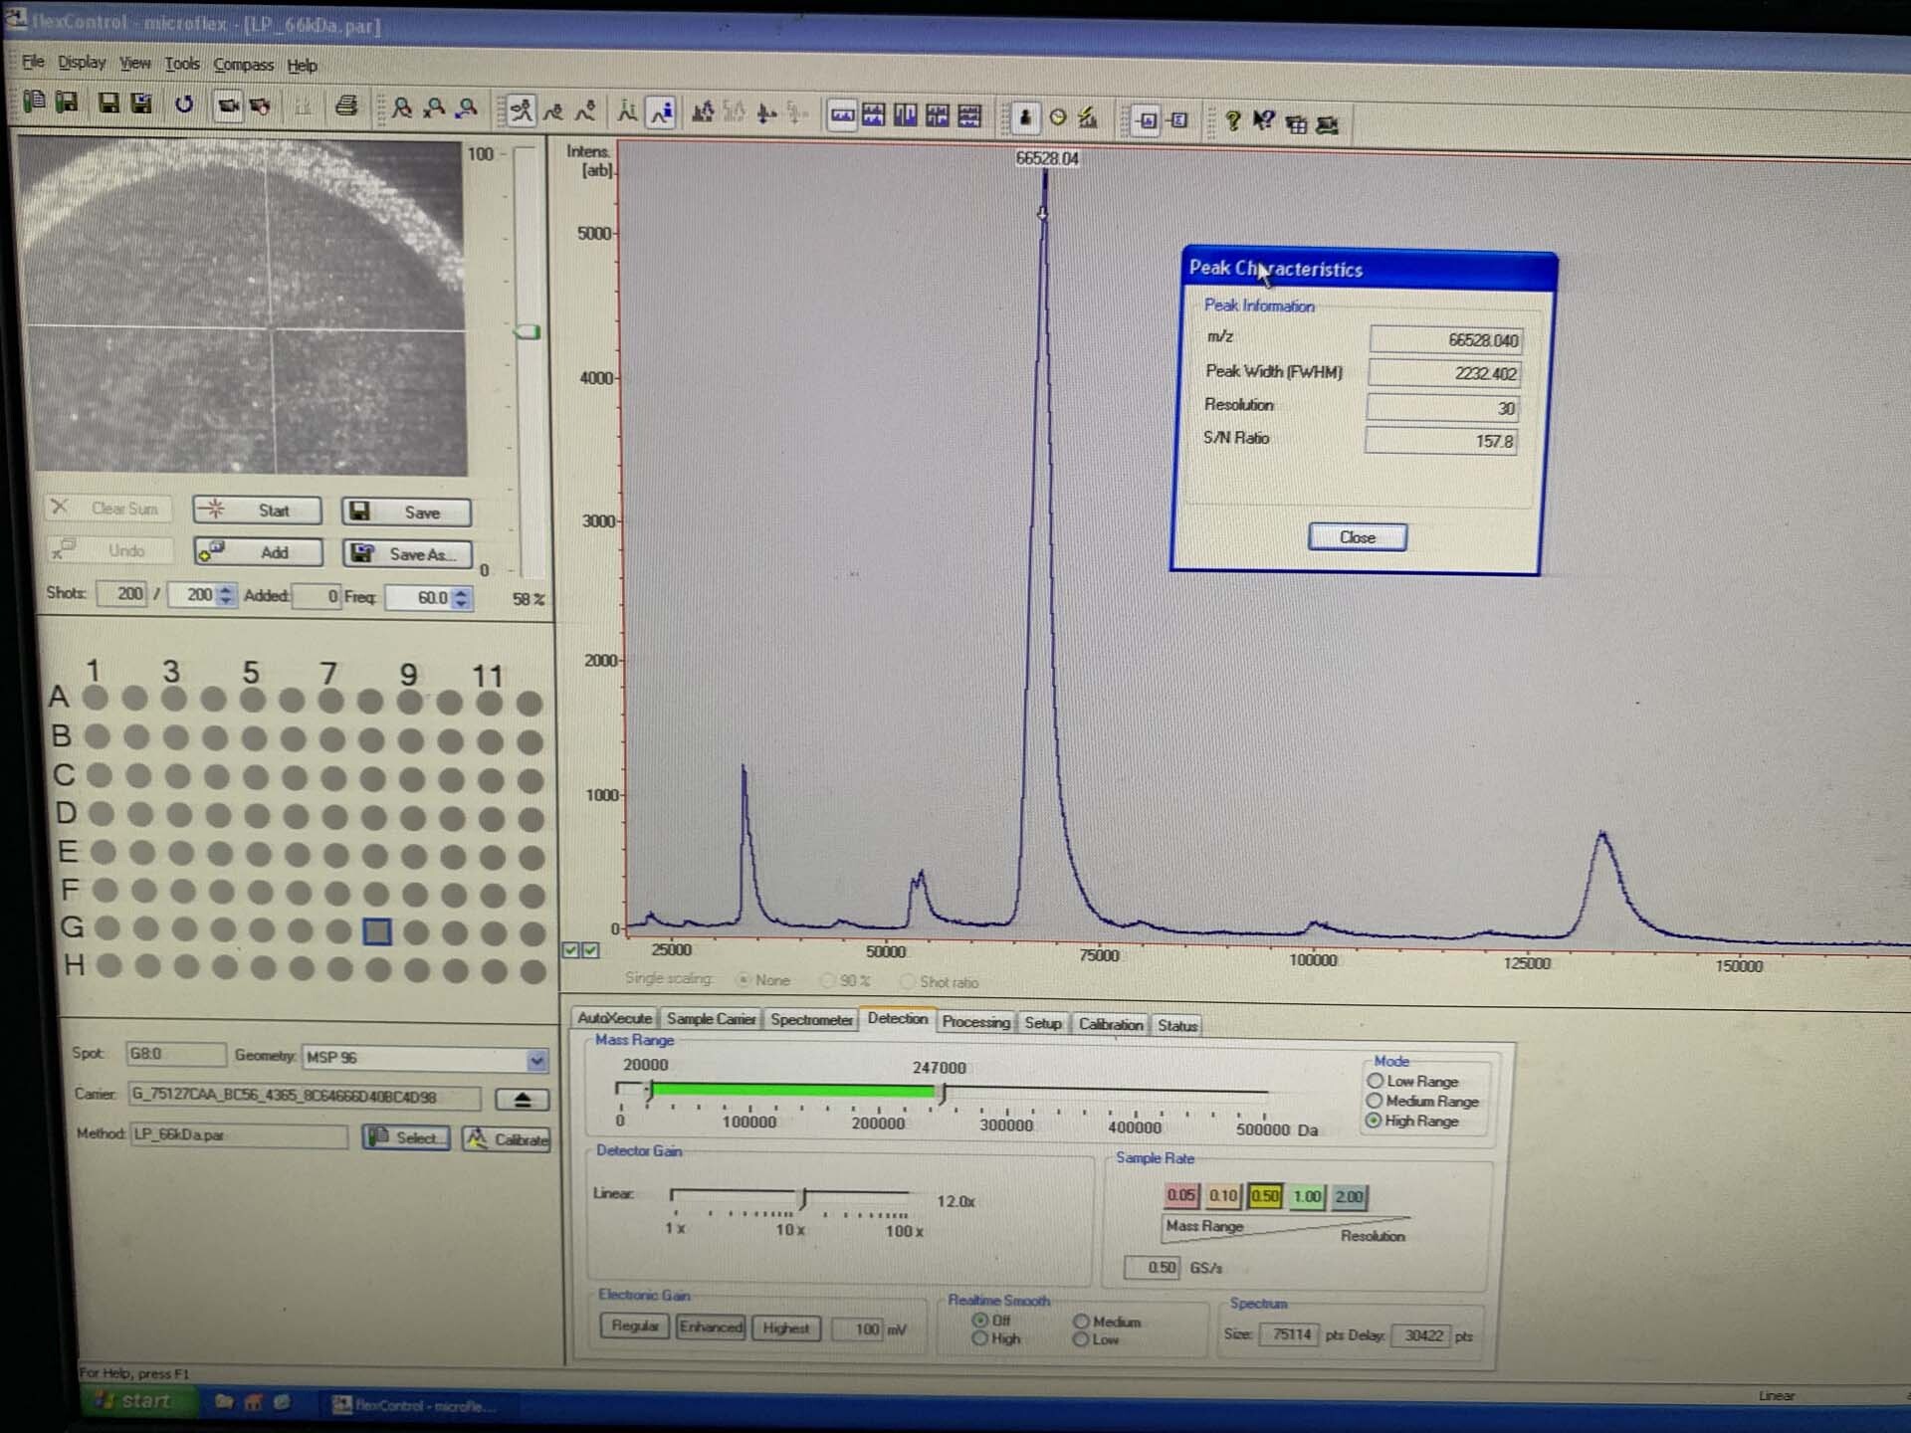Select the 2.00 sample rate swatch

pos(1349,1197)
